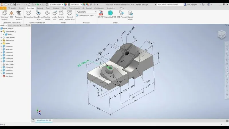Collapse the Solid Bodies(1) node
Image resolution: width=229 pixels, height=129 pixels.
[x=1, y=32]
